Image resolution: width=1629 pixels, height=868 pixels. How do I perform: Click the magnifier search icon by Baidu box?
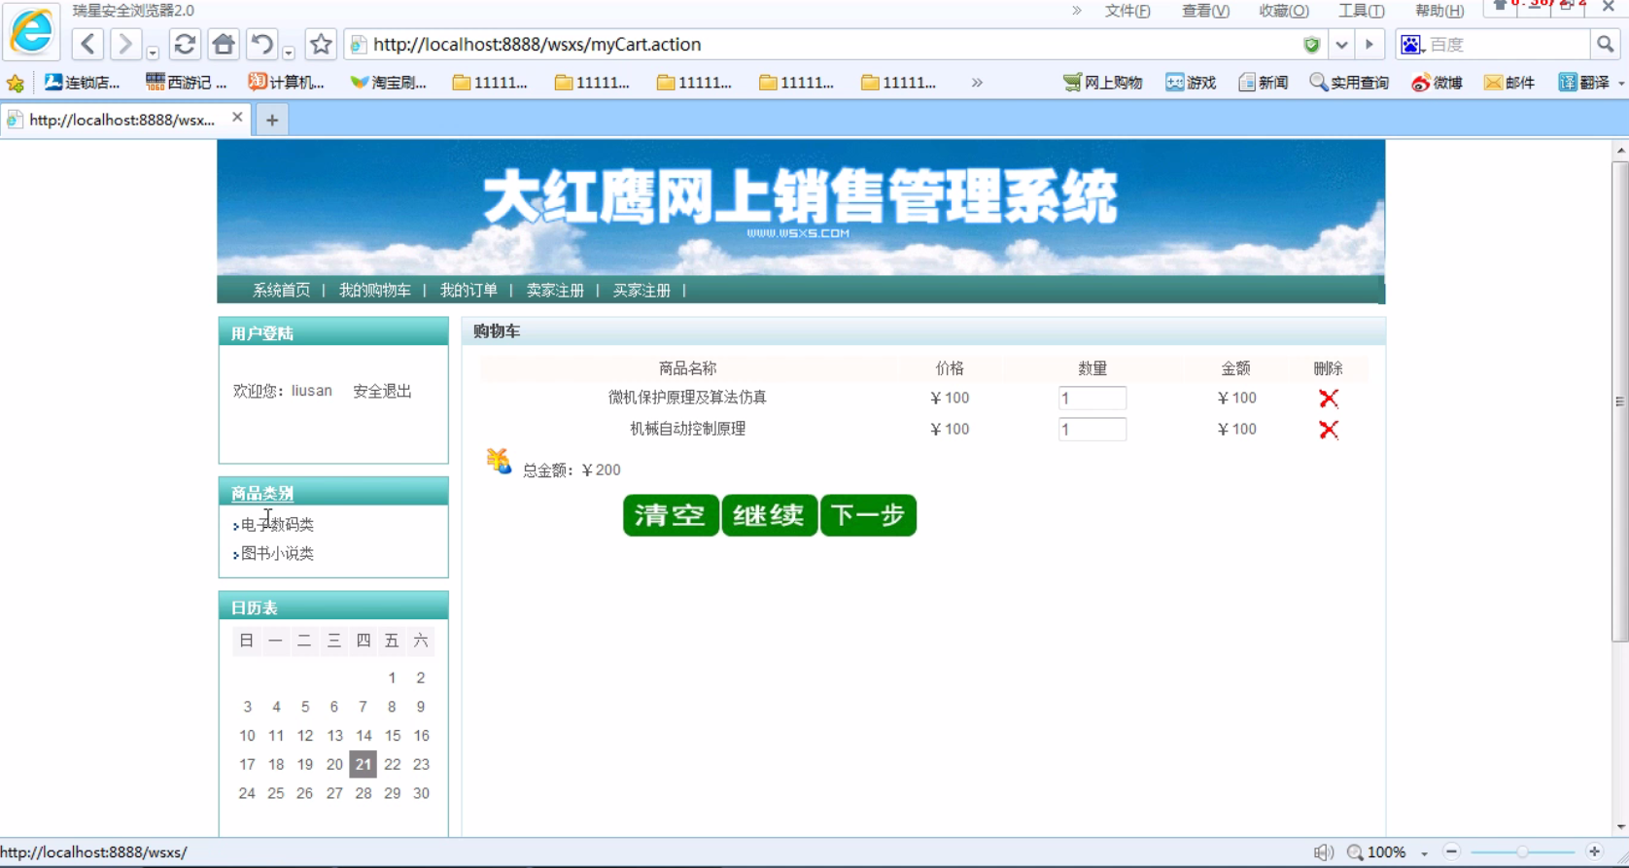1605,45
